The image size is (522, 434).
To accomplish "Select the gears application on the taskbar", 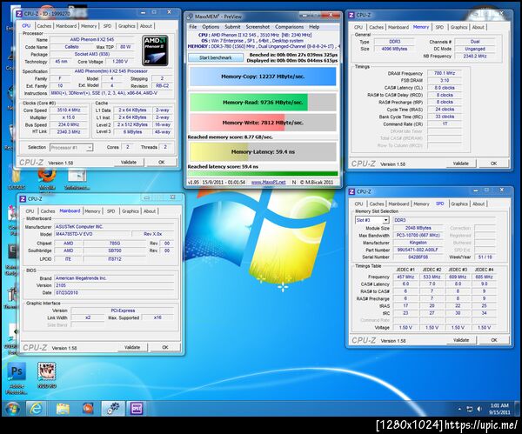I will coord(113,409).
